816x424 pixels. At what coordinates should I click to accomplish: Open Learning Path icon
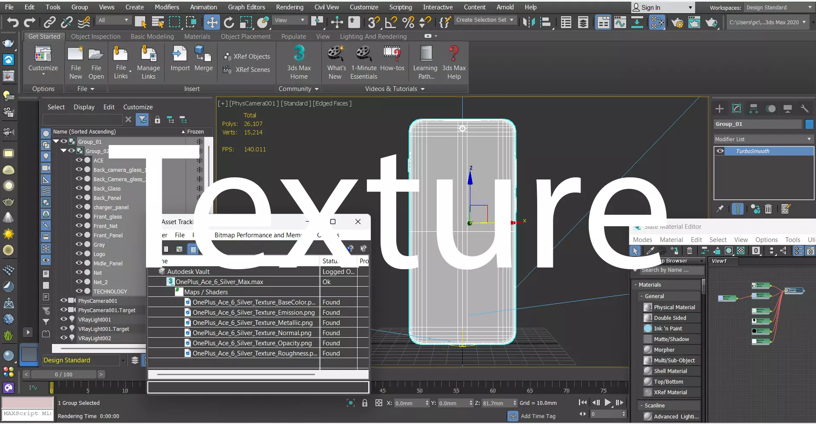(425, 63)
